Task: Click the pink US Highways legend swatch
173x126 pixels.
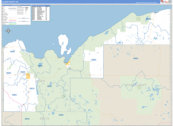Action: pos(12,21)
